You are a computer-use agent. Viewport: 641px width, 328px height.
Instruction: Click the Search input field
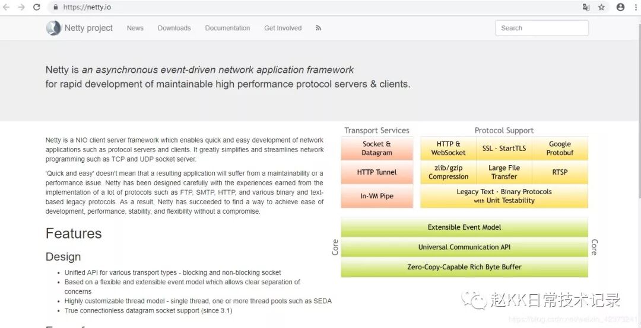coord(542,28)
